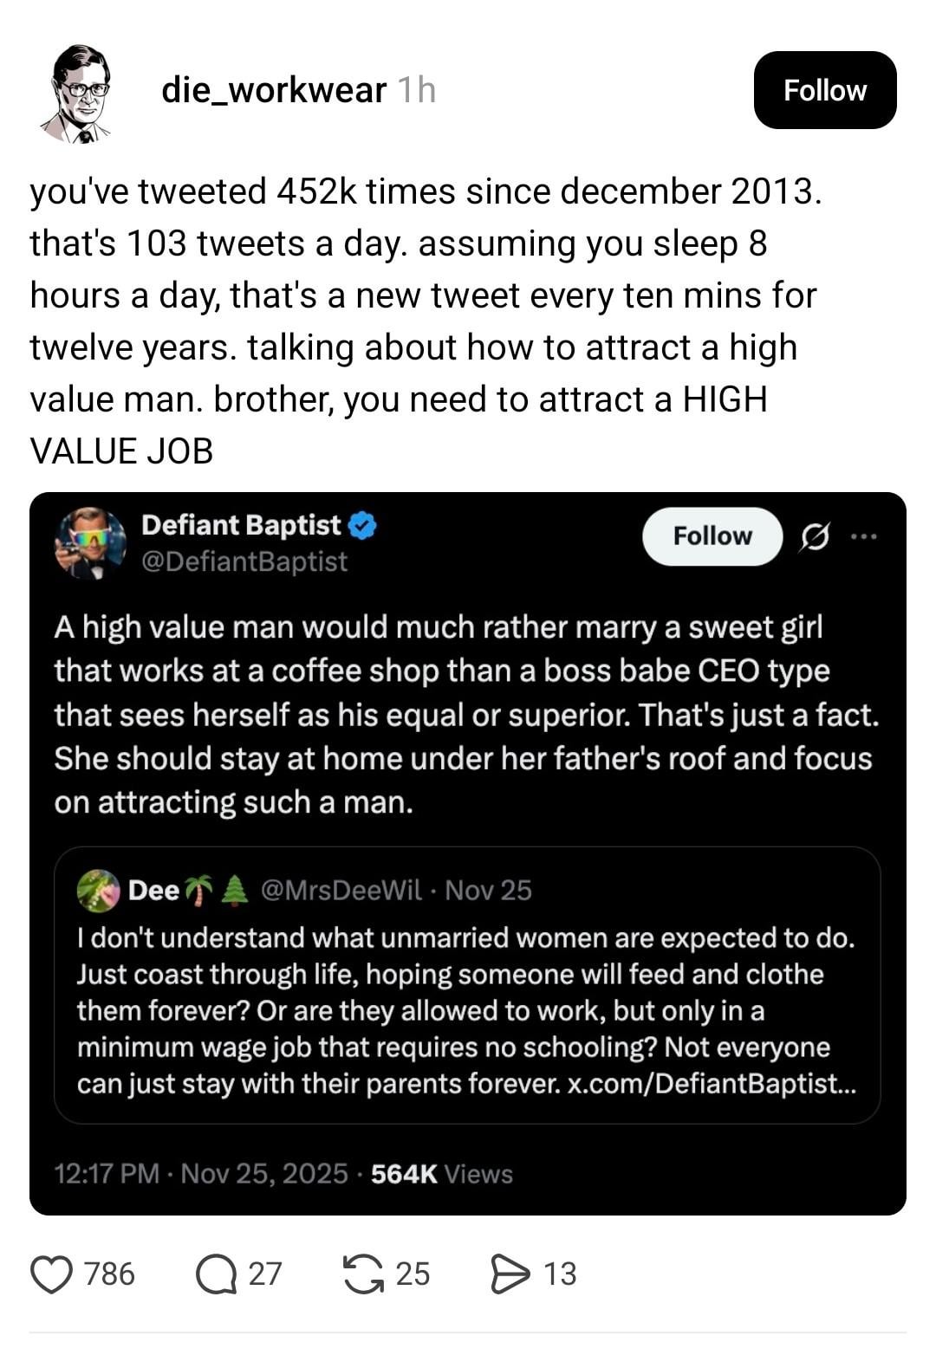The image size is (936, 1355).
Task: Share the post with the paper plane icon
Action: point(510,1274)
